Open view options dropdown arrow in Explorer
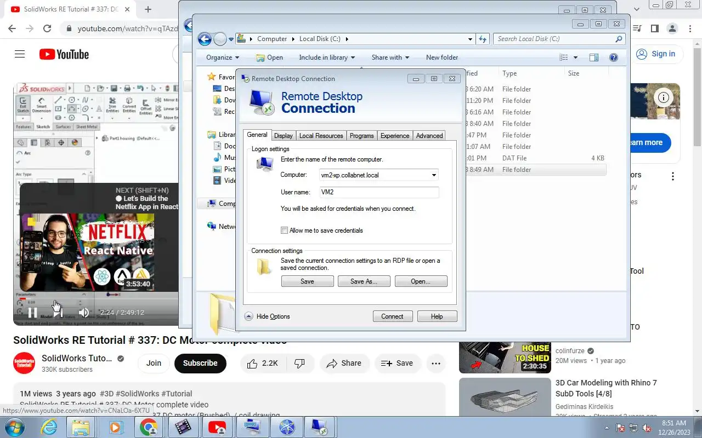The height and width of the screenshot is (438, 702). click(x=575, y=57)
